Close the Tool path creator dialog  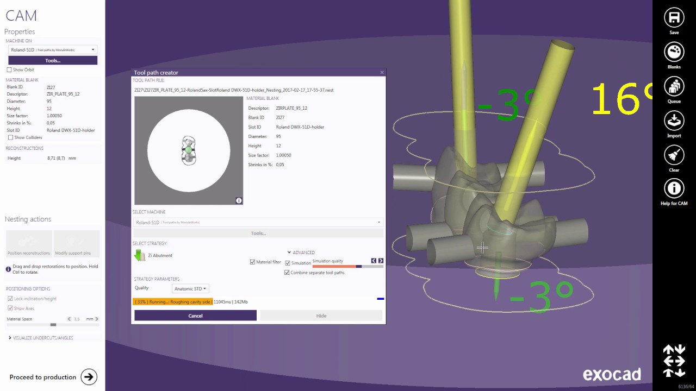point(382,72)
